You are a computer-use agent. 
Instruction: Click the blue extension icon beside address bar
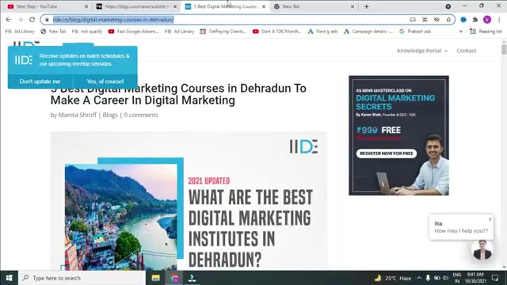pos(463,19)
